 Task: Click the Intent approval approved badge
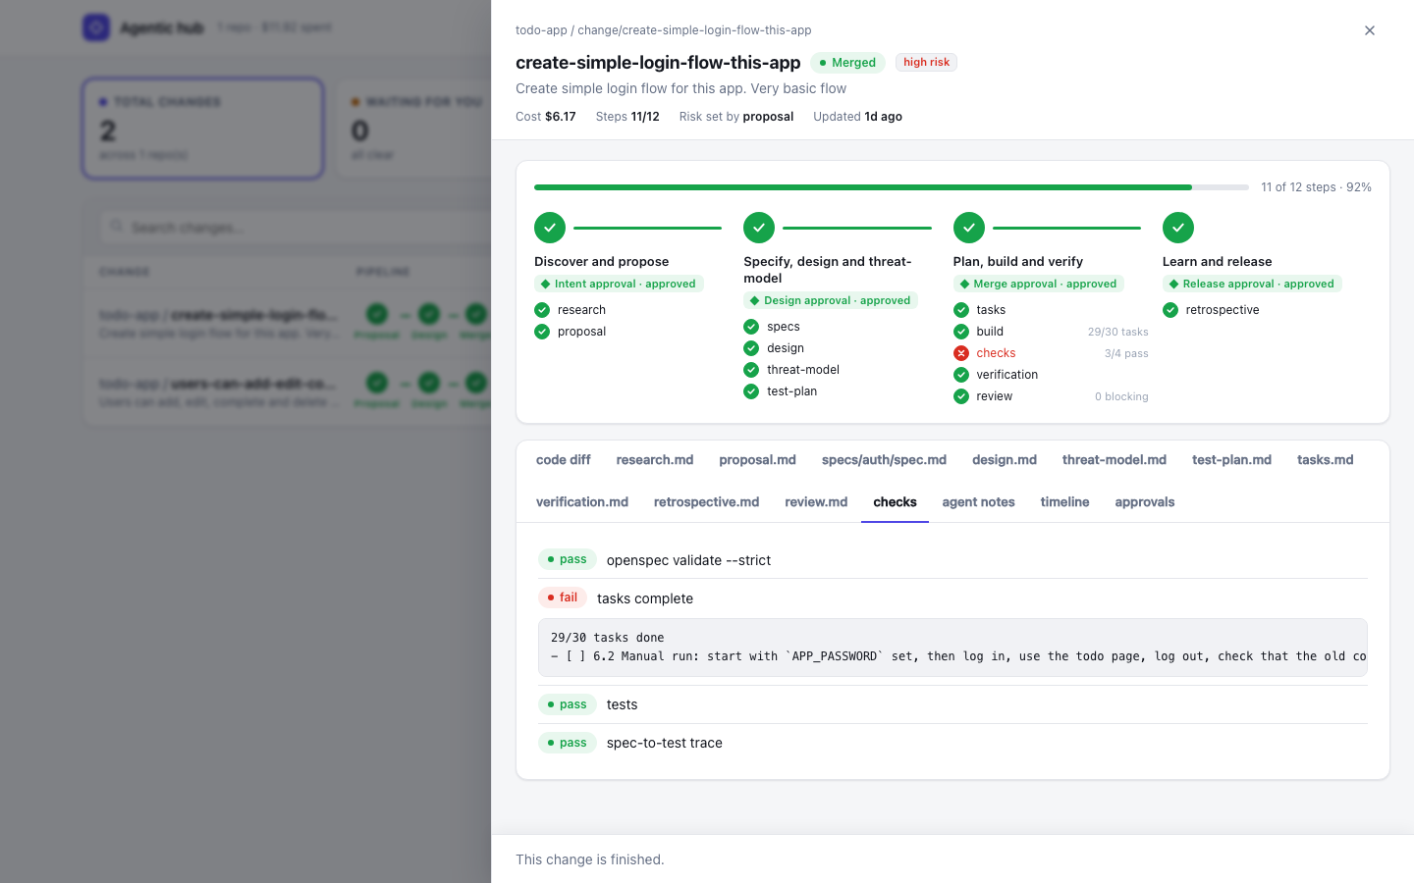(x=619, y=284)
